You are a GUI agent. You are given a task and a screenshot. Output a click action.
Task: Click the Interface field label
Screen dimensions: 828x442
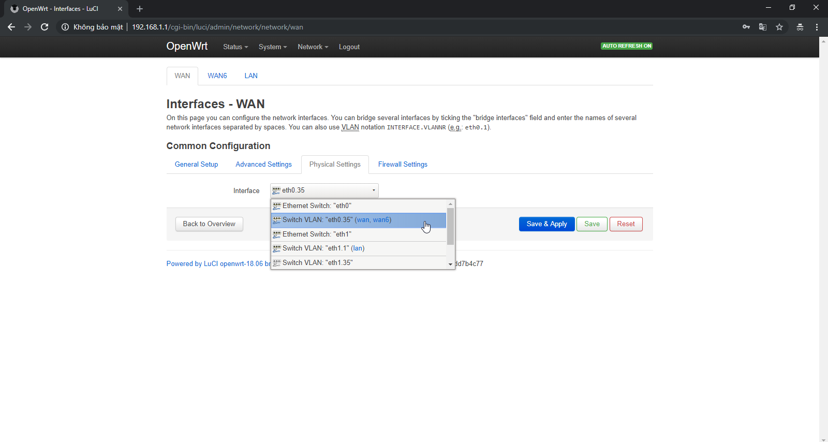(x=246, y=191)
